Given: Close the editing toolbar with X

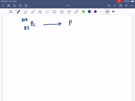Looking at the screenshot, I should 126,6.
